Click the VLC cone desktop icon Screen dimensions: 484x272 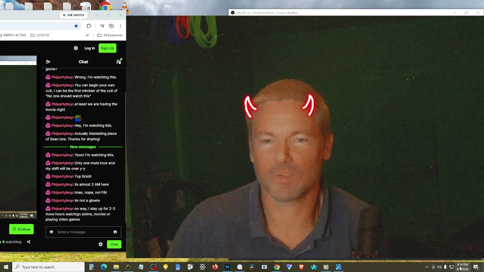click(x=124, y=6)
